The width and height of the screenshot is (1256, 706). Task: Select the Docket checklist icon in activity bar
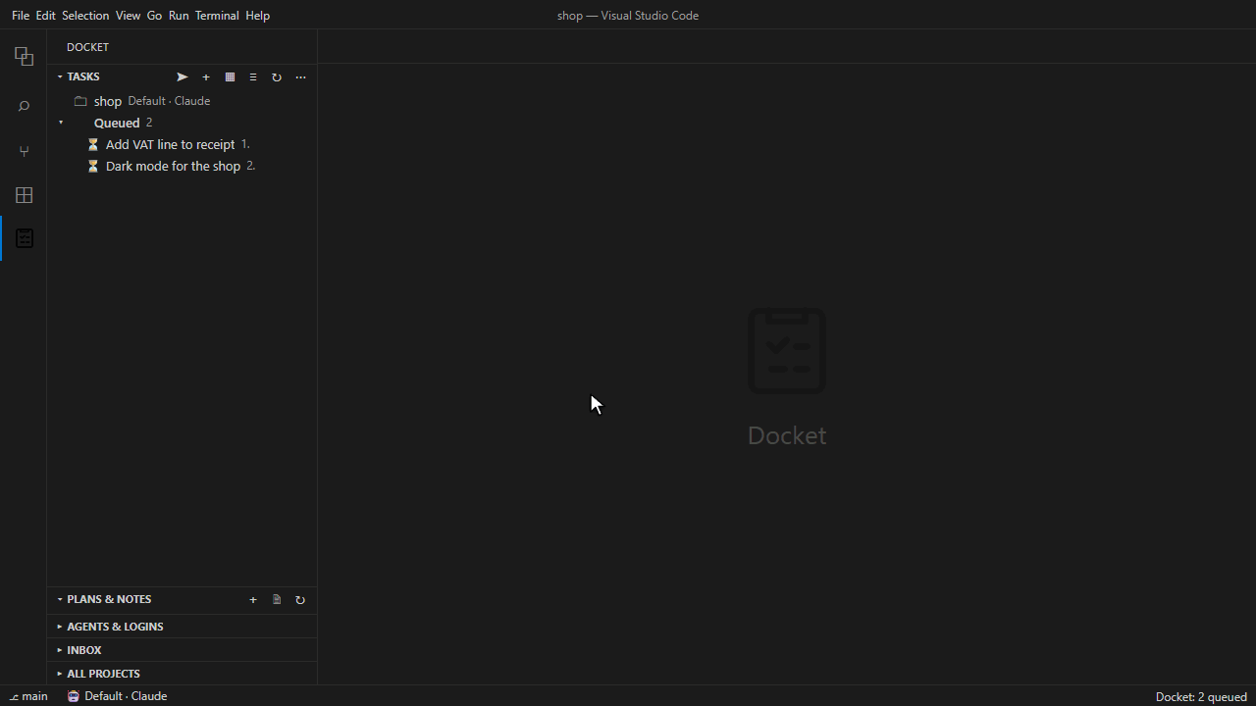click(24, 238)
